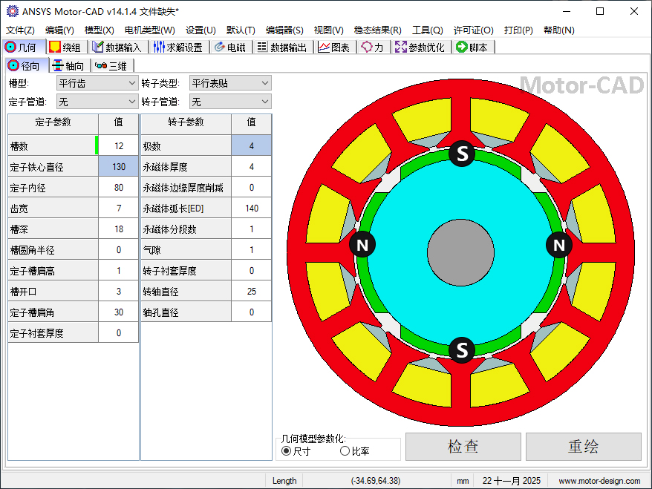652x489 pixels.
Task: Open the 设置(U) menu
Action: [x=201, y=30]
